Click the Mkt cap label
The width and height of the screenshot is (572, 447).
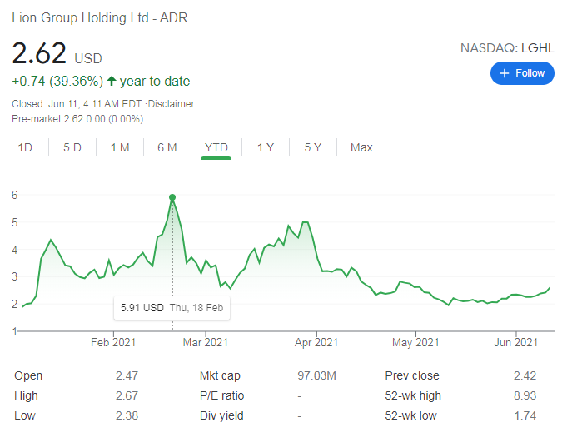220,375
